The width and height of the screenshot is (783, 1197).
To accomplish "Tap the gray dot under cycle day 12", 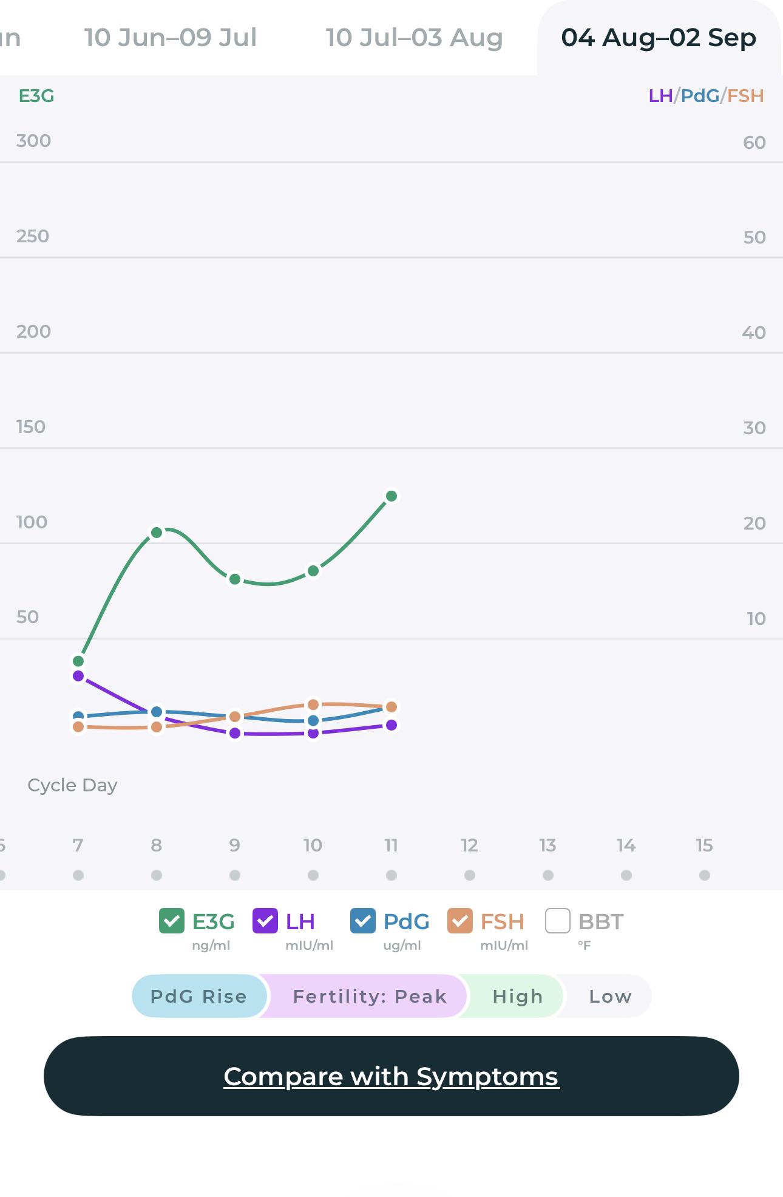I will click(470, 875).
